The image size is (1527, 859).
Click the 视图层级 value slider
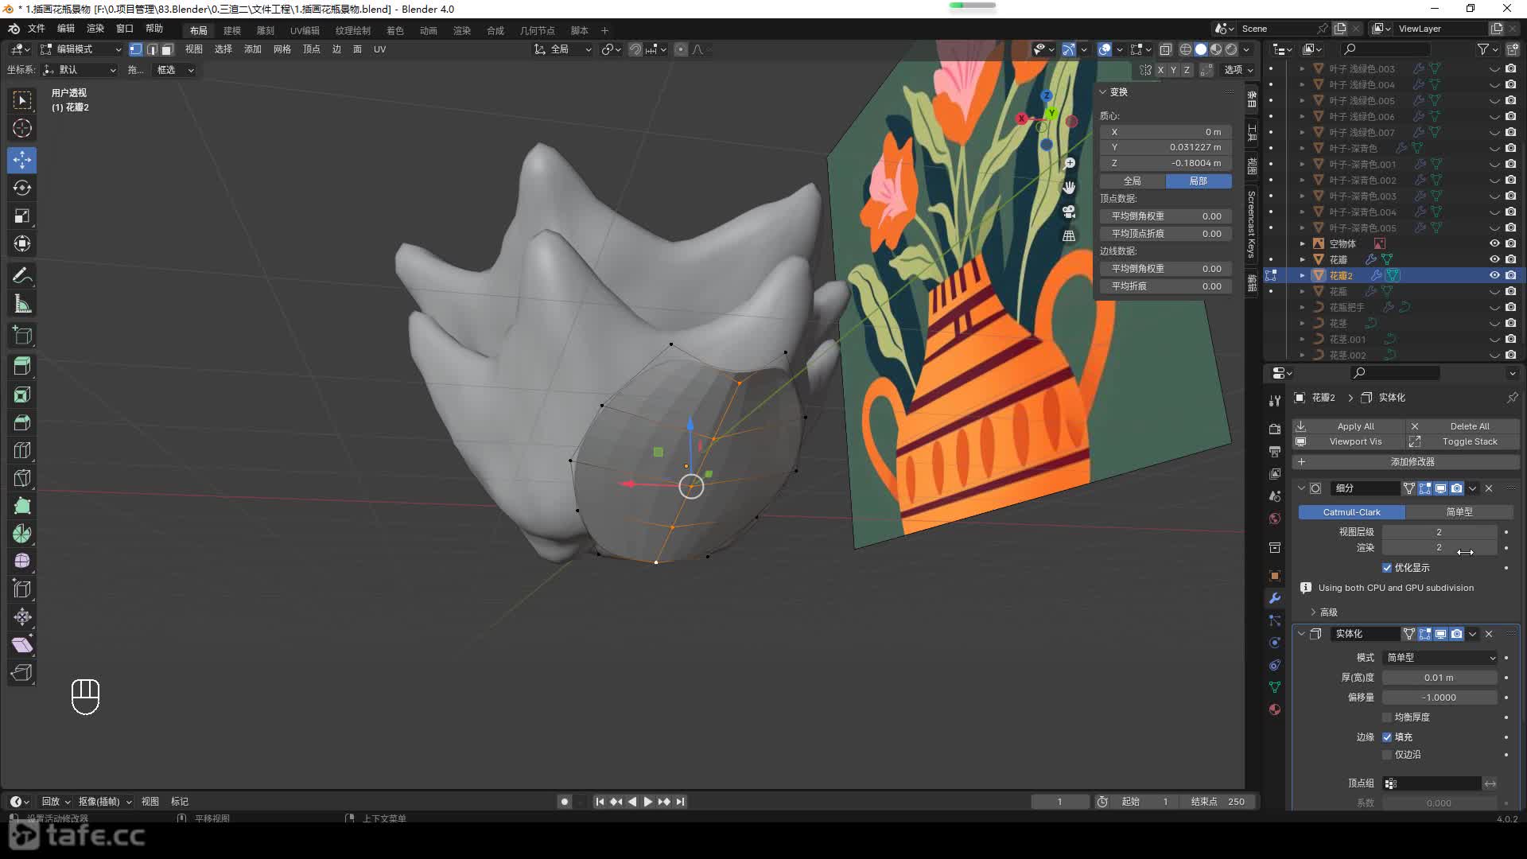tap(1440, 532)
